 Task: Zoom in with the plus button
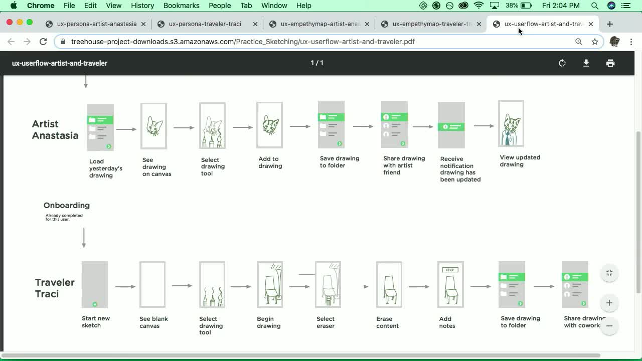click(x=609, y=303)
